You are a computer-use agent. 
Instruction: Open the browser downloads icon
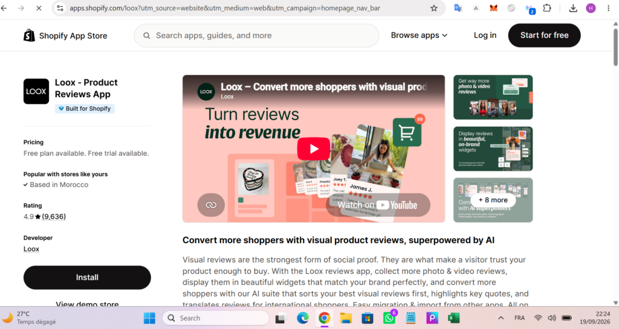click(x=573, y=8)
